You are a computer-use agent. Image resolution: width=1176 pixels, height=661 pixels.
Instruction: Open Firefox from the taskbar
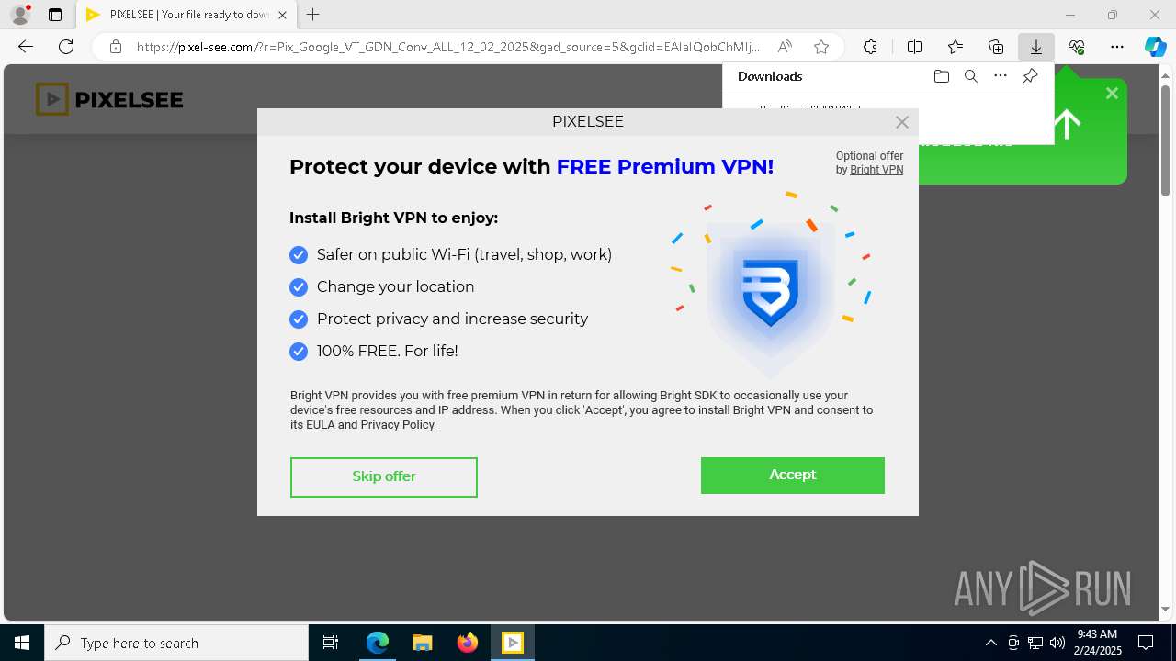468,643
